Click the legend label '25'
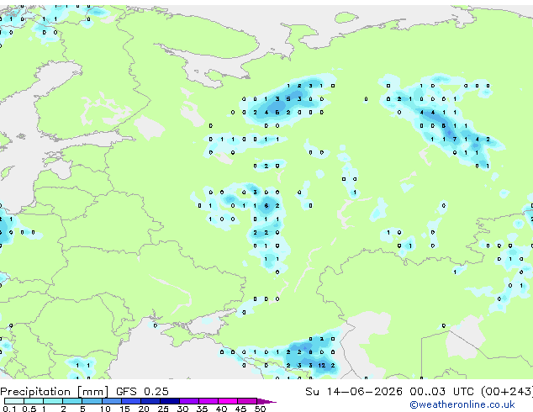Screen dimensions: 533x412 163,409
